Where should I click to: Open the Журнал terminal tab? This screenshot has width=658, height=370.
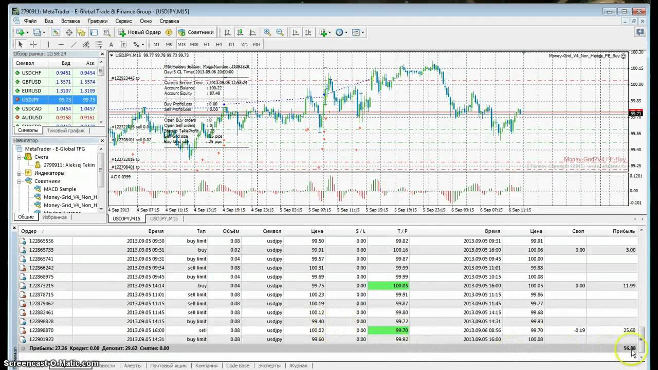(298, 365)
